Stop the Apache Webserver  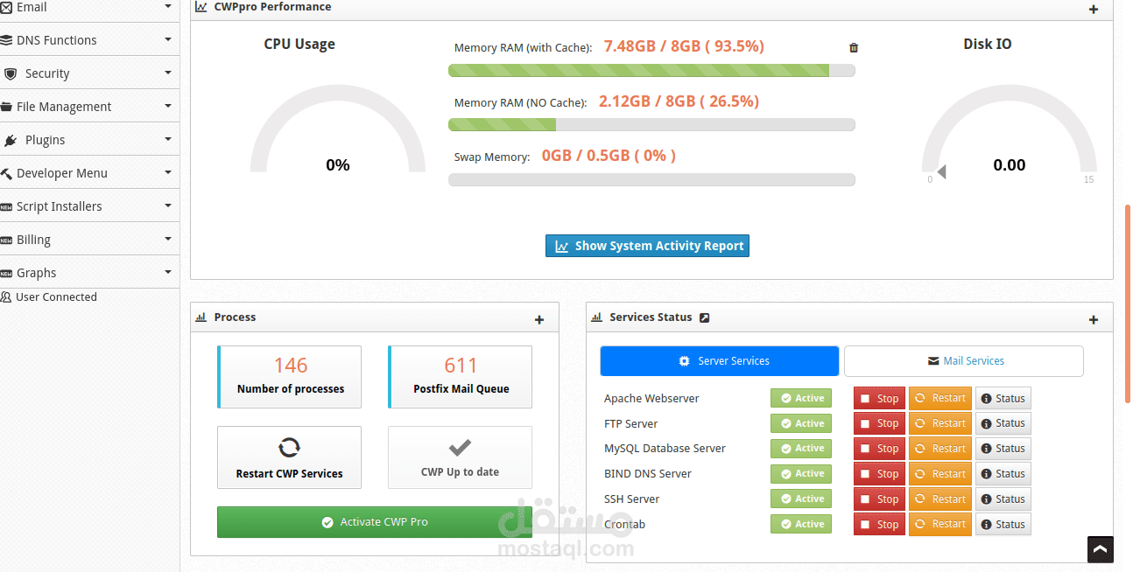tap(879, 398)
